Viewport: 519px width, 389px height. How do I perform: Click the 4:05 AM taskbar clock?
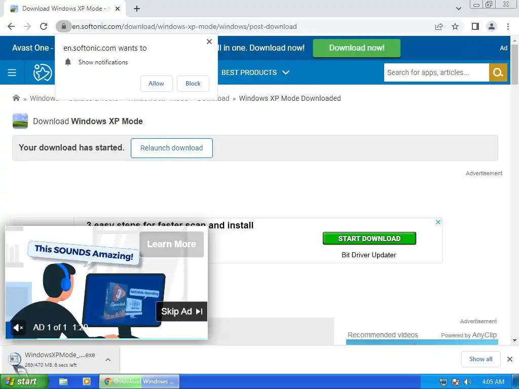493,382
